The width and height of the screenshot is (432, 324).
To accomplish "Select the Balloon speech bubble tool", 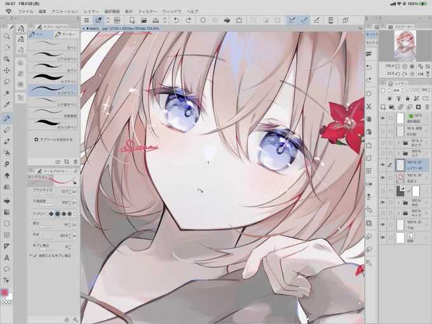I will coord(7,269).
